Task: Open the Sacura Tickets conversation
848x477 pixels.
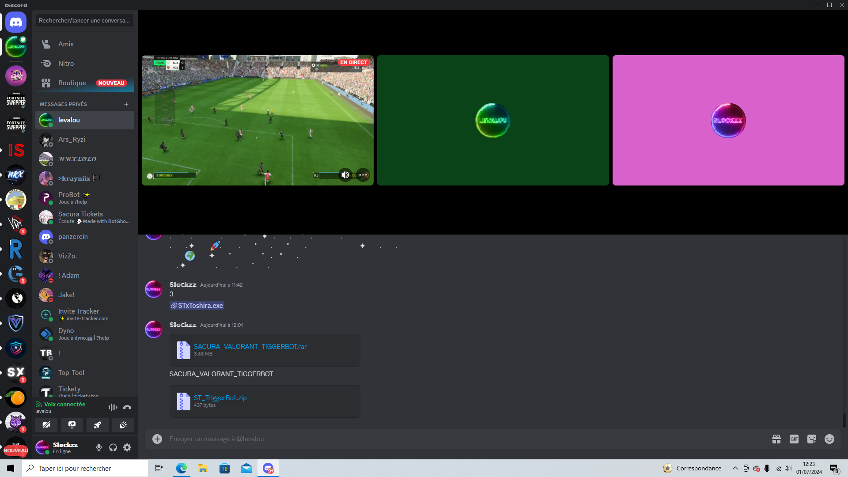Action: (x=85, y=217)
